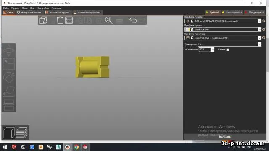Open print profile settings gear icon
269x151 pixels.
[x=264, y=21]
